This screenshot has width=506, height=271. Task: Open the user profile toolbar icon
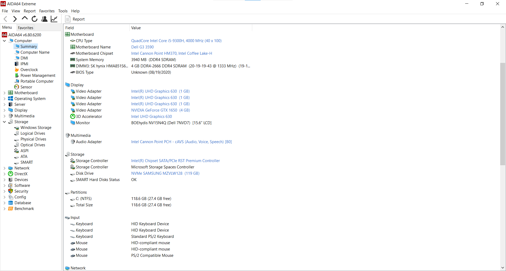click(x=44, y=19)
